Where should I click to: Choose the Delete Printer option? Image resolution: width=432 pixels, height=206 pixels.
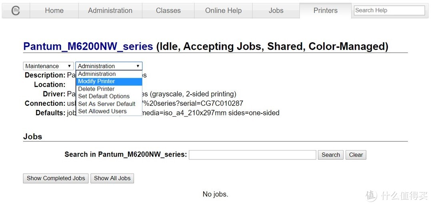pos(96,89)
